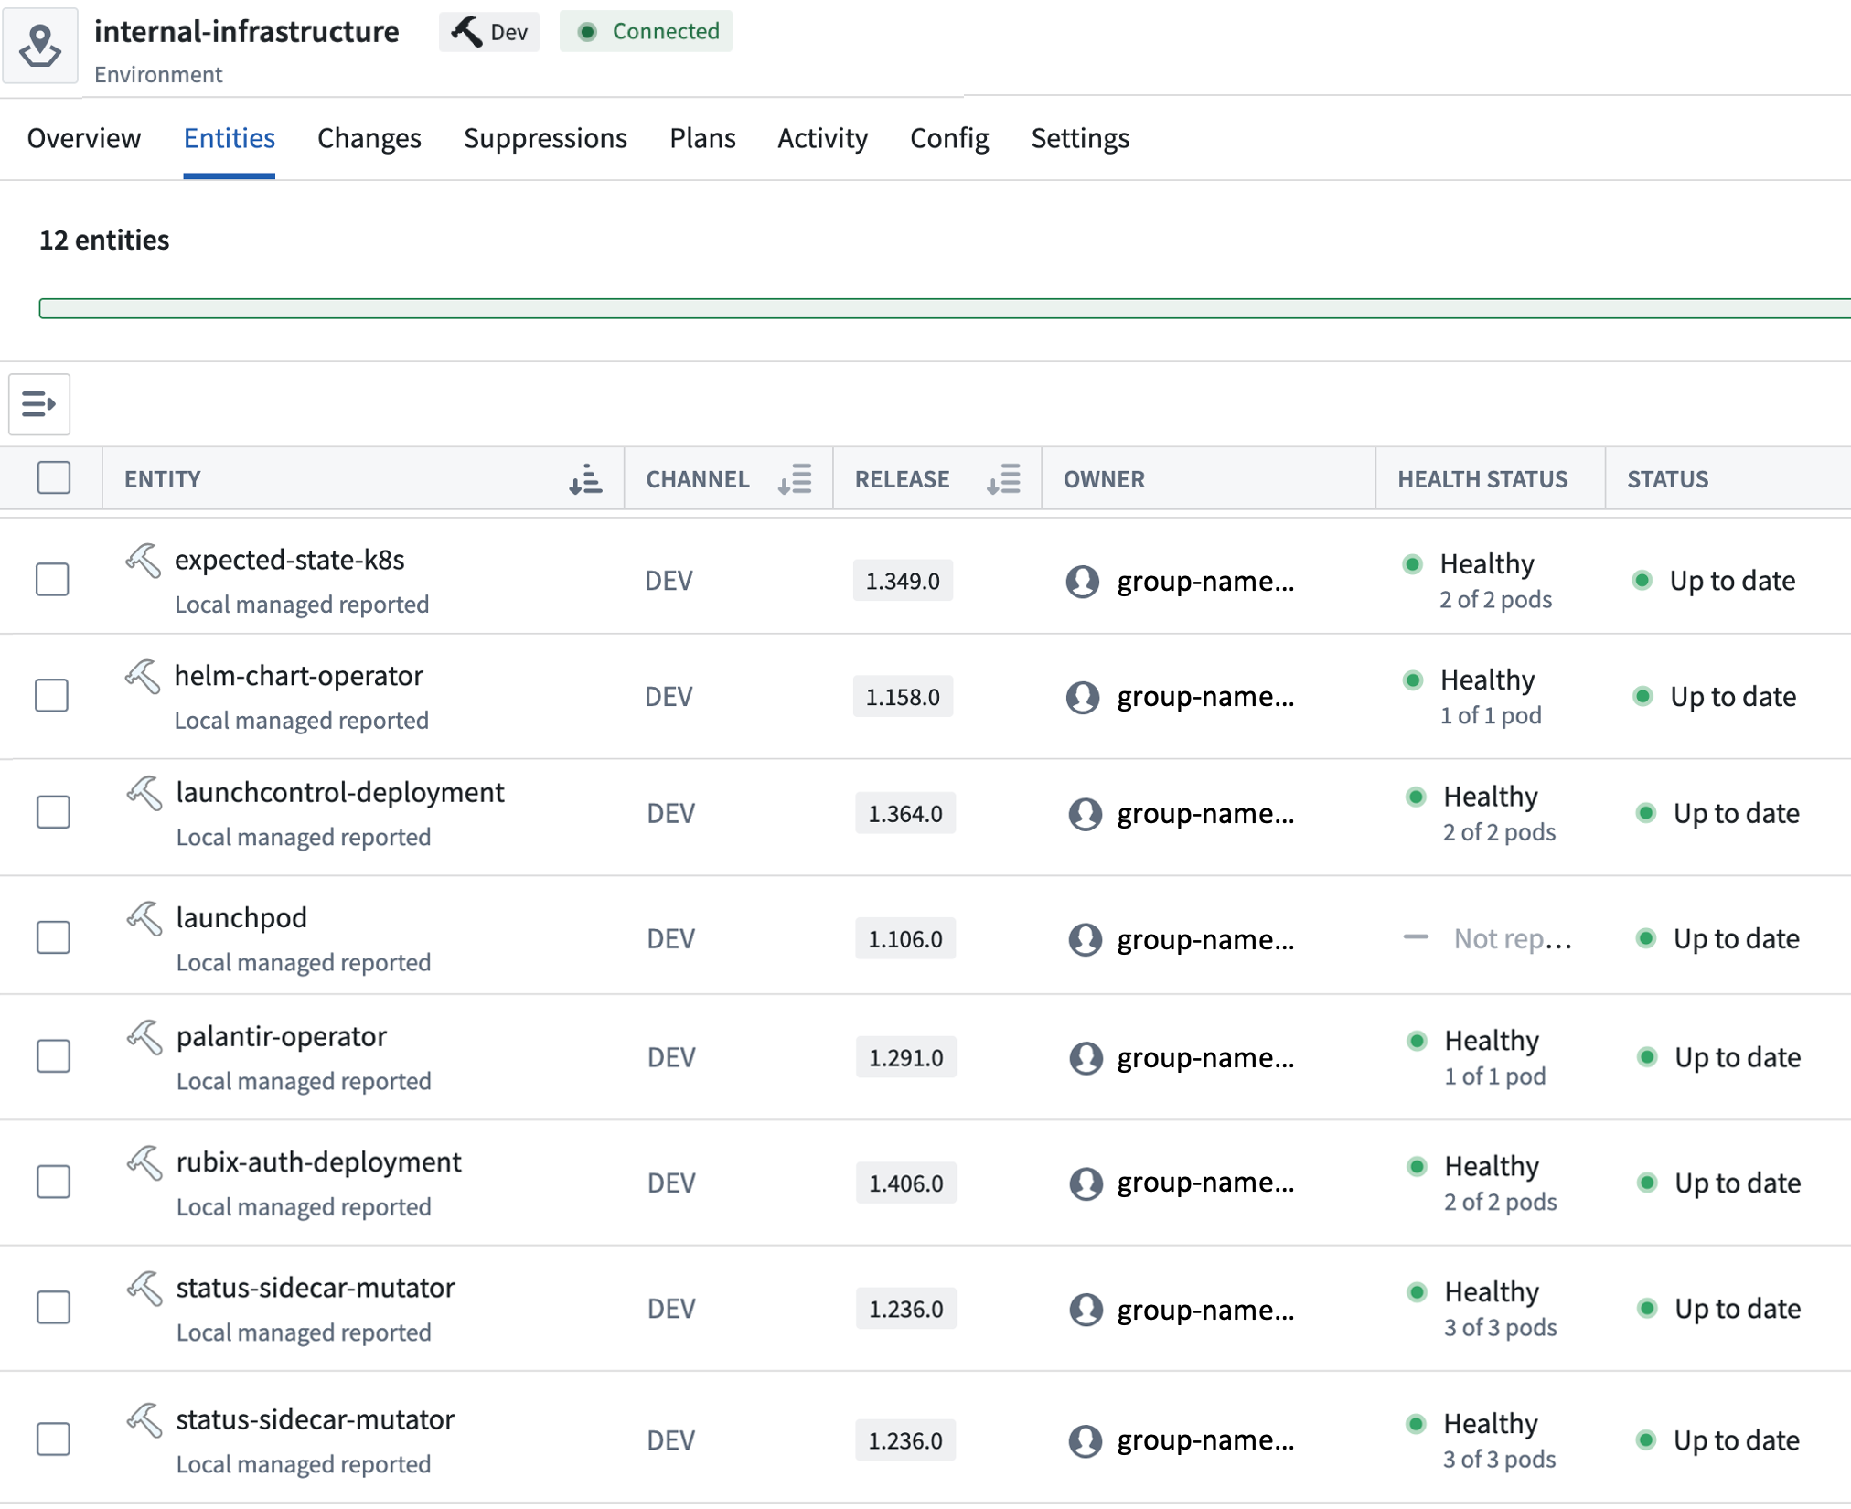Click the Not reported health dash for launchpod
The width and height of the screenshot is (1851, 1509).
pos(1416,937)
